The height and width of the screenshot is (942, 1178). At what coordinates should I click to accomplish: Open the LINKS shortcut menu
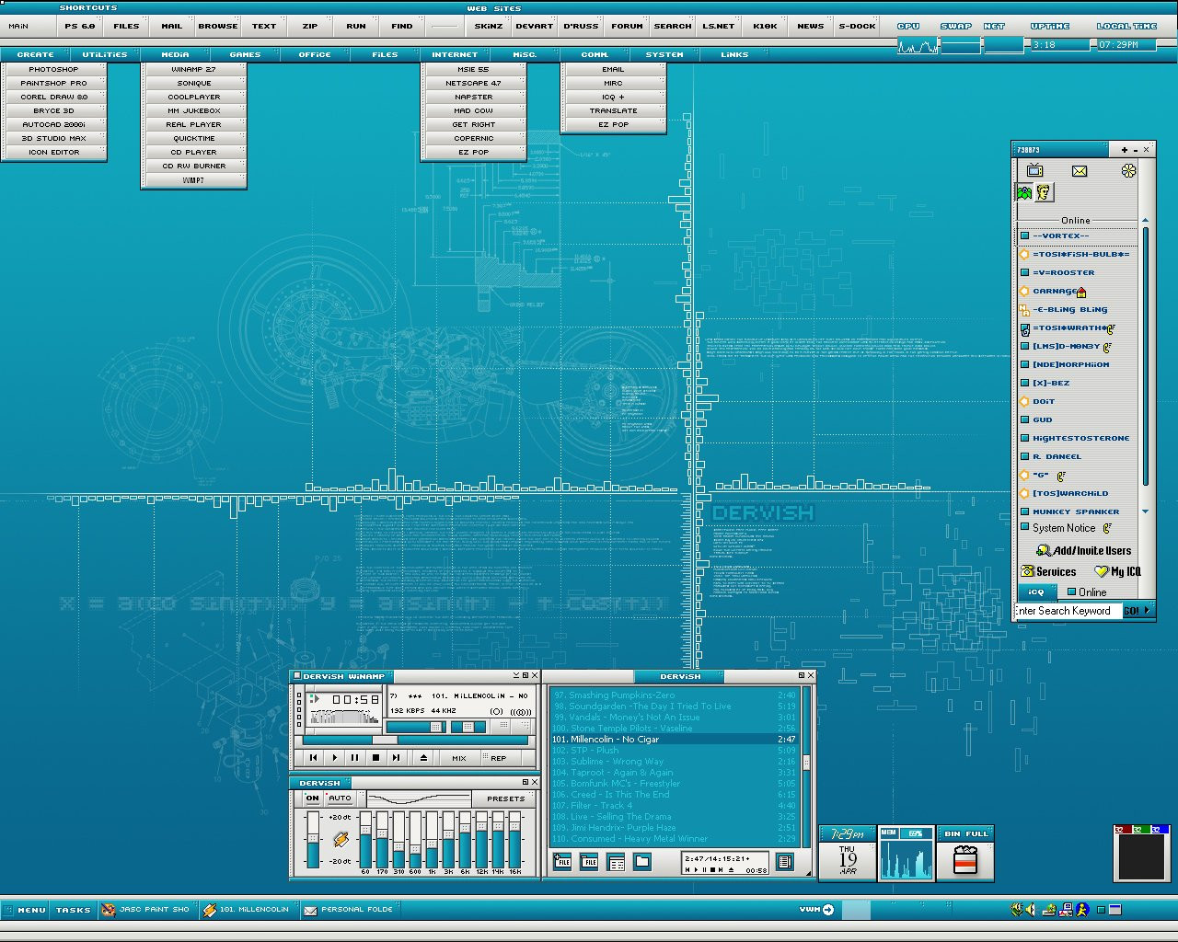click(x=734, y=54)
